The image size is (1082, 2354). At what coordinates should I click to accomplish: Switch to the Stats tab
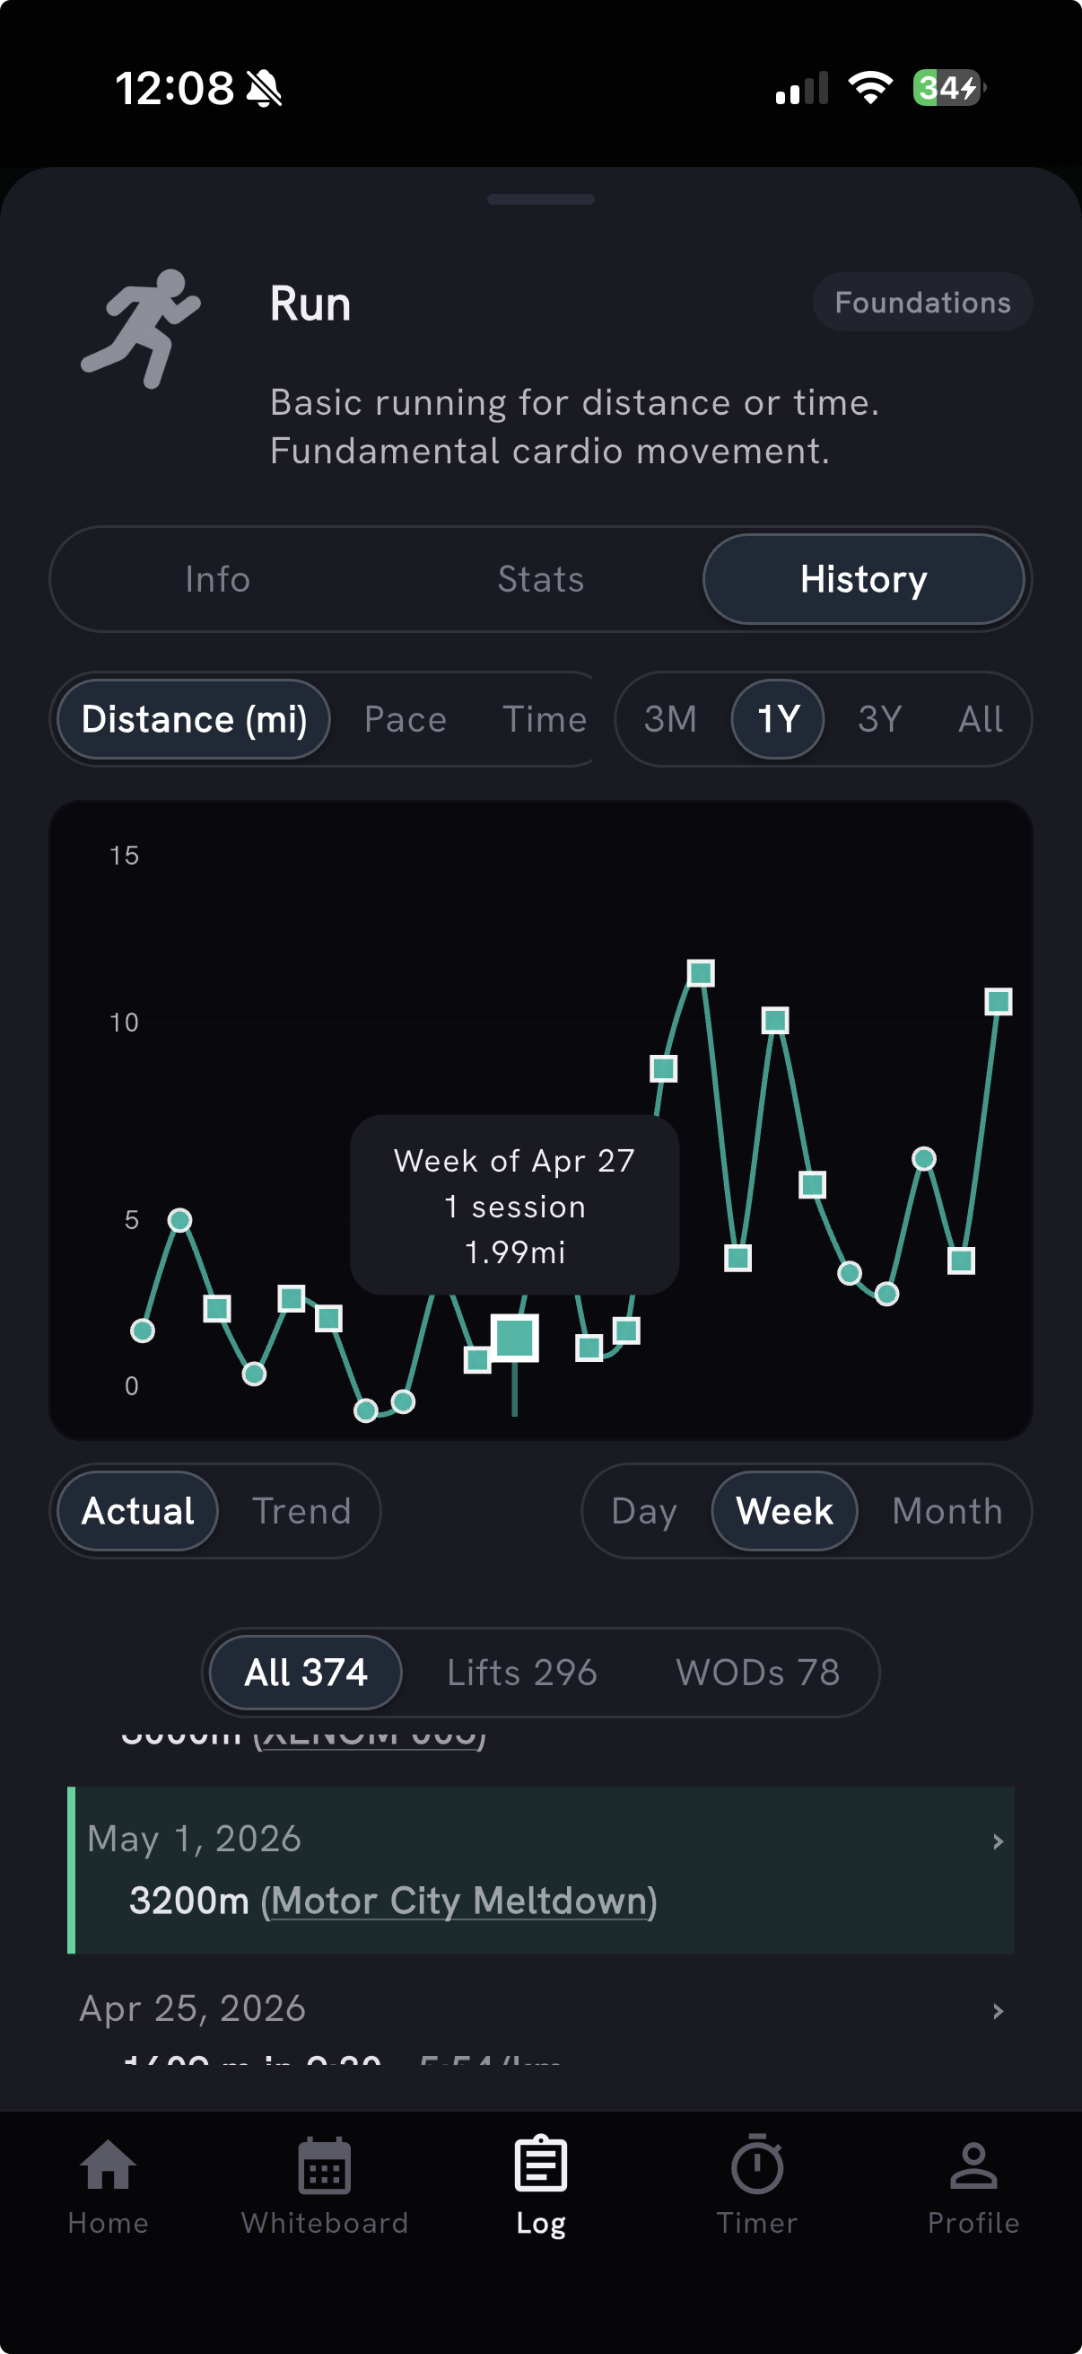pyautogui.click(x=540, y=579)
